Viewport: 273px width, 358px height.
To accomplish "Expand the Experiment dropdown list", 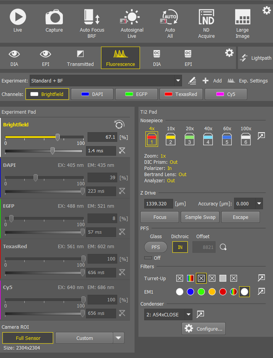I will click(x=178, y=81).
